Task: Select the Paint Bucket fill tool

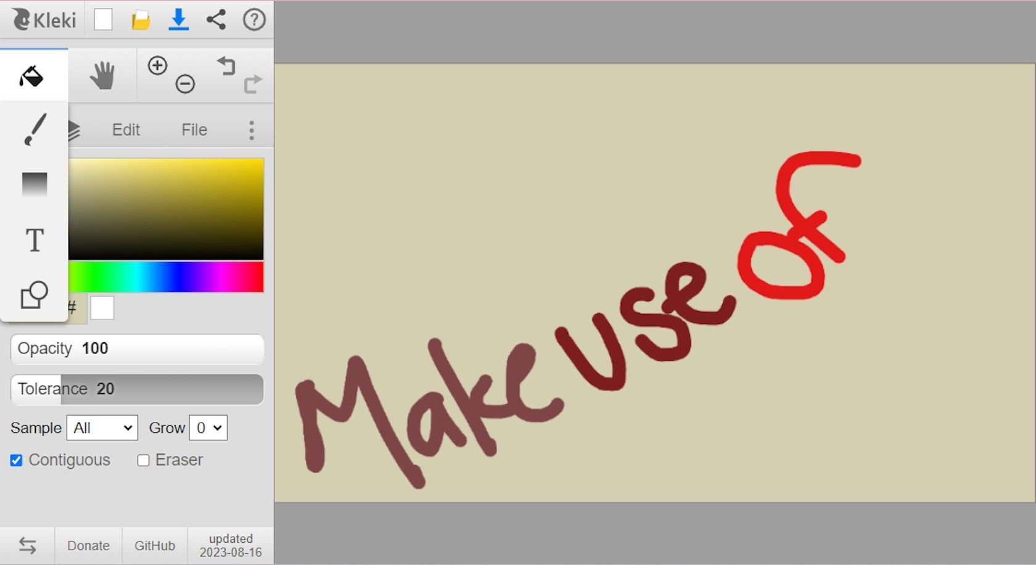Action: (31, 76)
